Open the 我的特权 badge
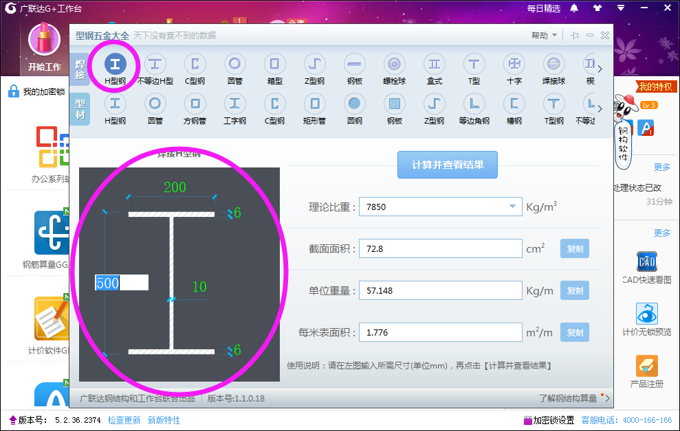This screenshot has height=431, width=680. [655, 86]
